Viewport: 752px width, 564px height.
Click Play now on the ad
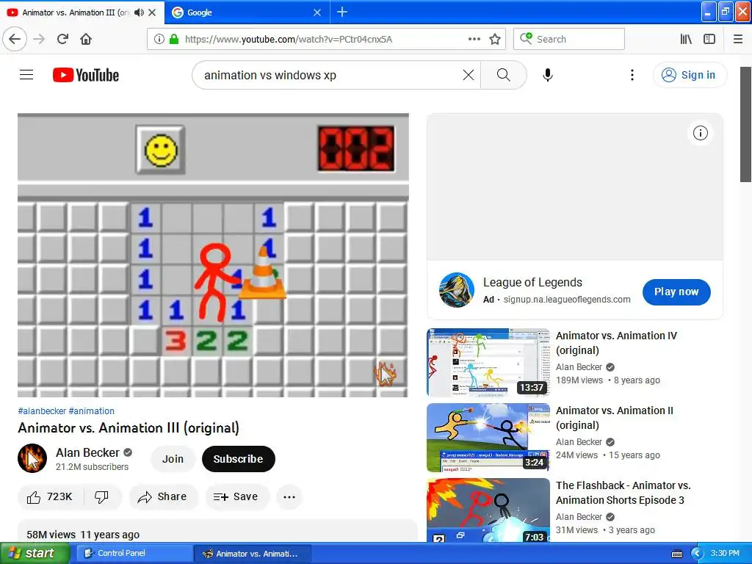point(676,292)
